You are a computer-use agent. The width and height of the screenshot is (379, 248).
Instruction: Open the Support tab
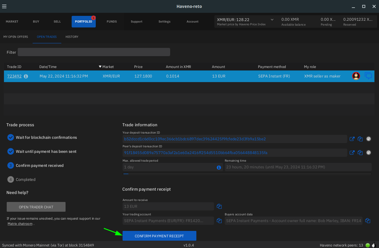[137, 22]
